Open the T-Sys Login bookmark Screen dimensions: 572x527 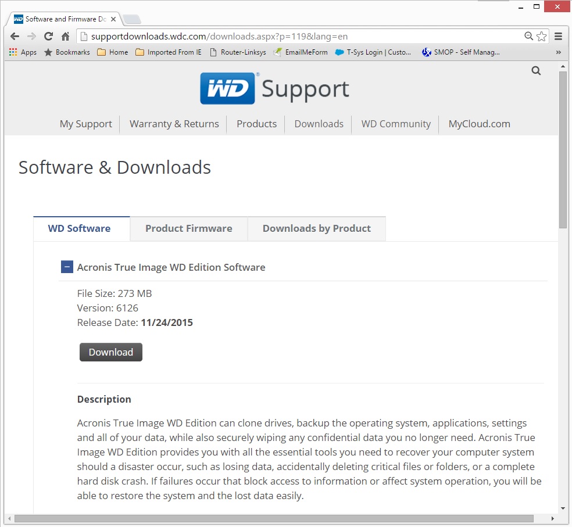coord(373,52)
